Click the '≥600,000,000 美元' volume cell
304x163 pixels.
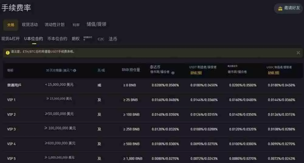click(x=60, y=143)
